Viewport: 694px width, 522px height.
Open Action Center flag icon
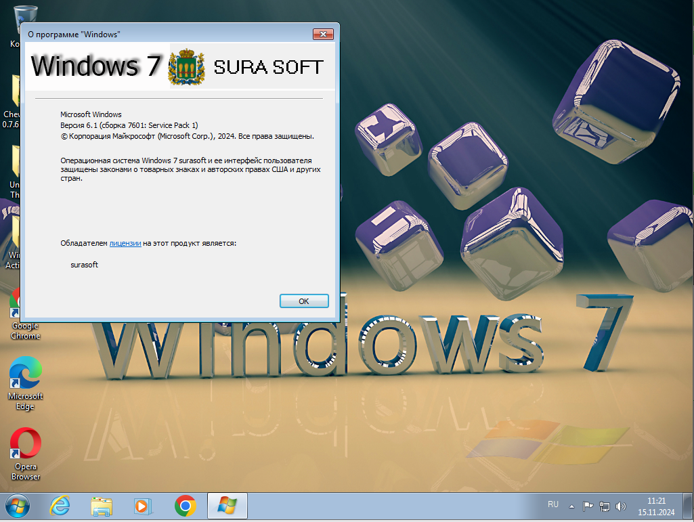[588, 506]
